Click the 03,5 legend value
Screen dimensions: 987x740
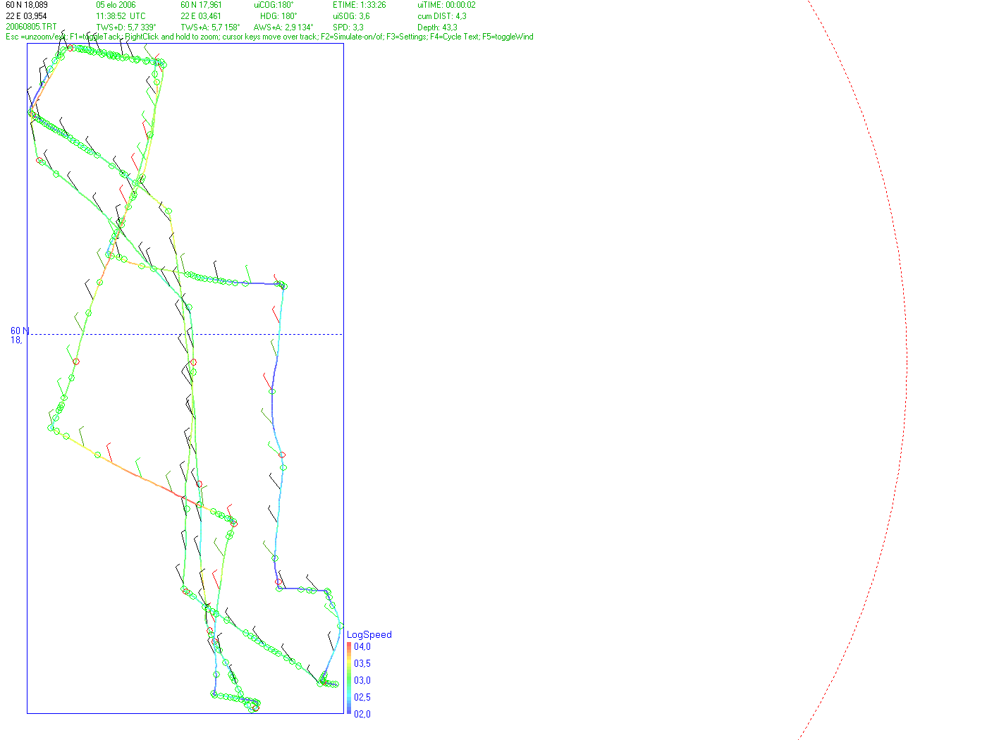(362, 664)
